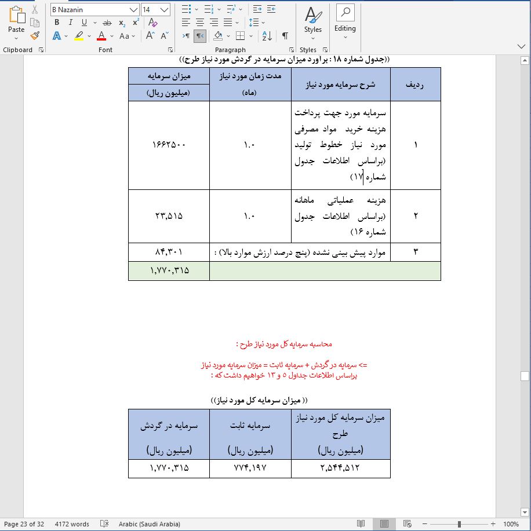This screenshot has height=531, width=531.
Task: Click the Grow Font Size icon
Action: click(x=150, y=36)
